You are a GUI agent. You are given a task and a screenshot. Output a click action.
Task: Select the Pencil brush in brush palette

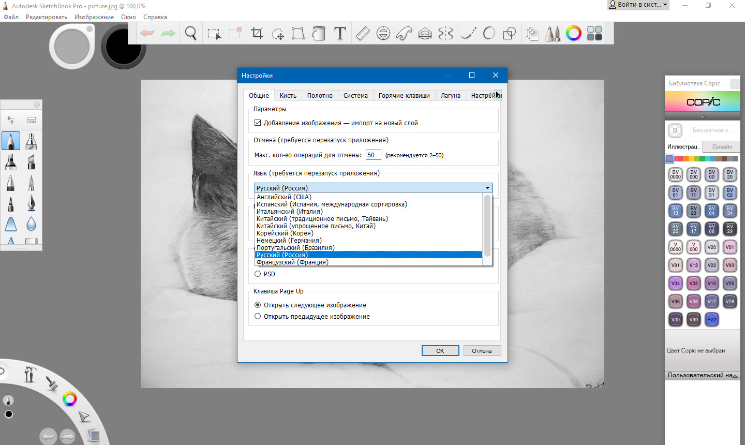point(11,141)
